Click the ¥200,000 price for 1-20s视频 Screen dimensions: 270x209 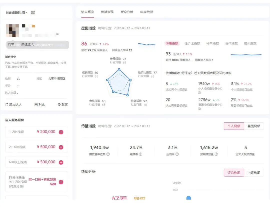click(46, 132)
